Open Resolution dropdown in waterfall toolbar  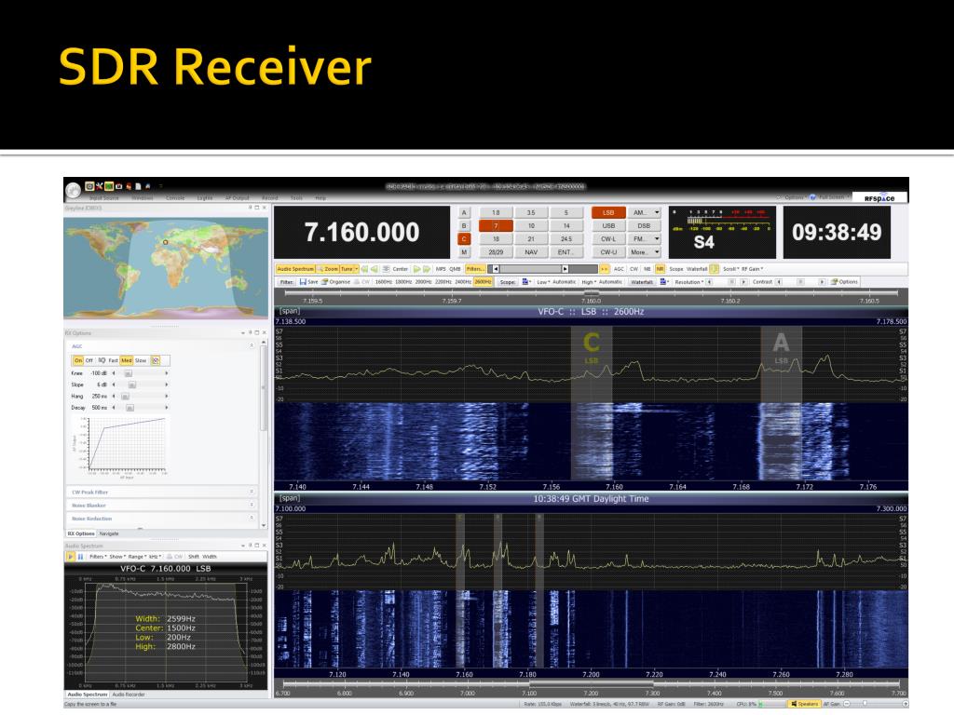click(x=689, y=282)
